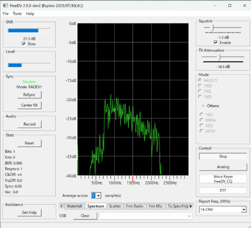The width and height of the screenshot is (251, 228).
Task: Click the PTT button
Action: 223,191
